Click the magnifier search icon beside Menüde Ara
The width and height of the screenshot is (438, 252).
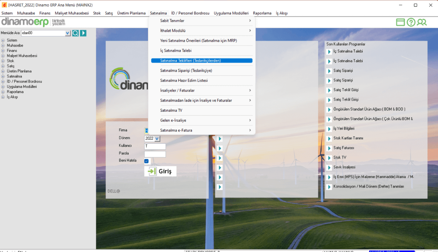pyautogui.click(x=75, y=33)
